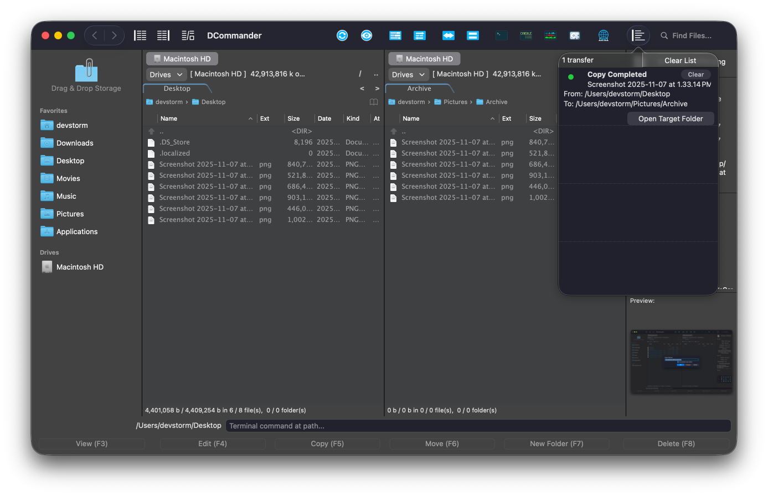Select the Archive tab in right panel
The height and width of the screenshot is (496, 768).
[x=419, y=89]
